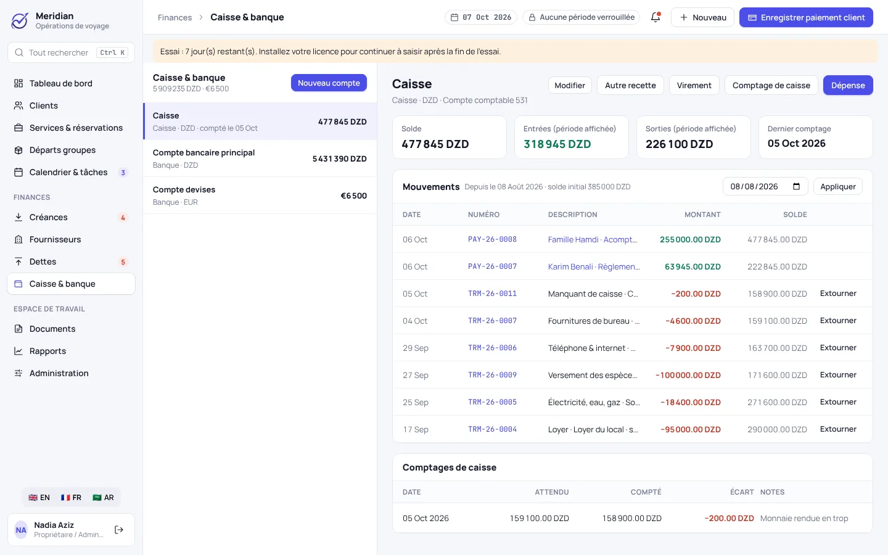
Task: Click Modifier button
Action: tap(570, 85)
